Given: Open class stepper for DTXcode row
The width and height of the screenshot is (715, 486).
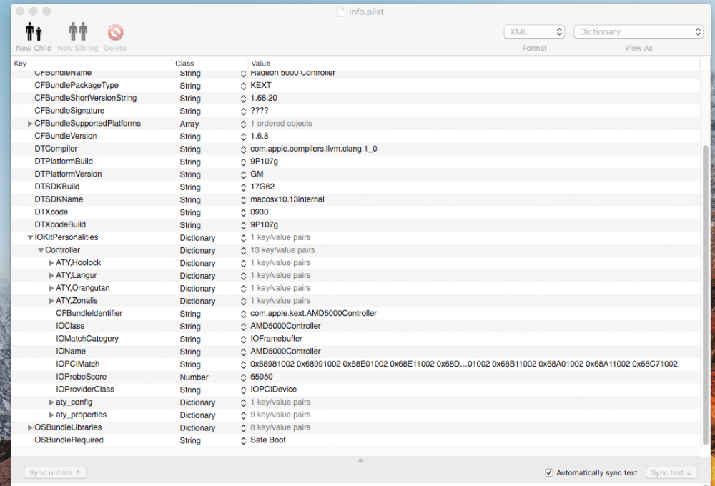Looking at the screenshot, I should click(243, 212).
